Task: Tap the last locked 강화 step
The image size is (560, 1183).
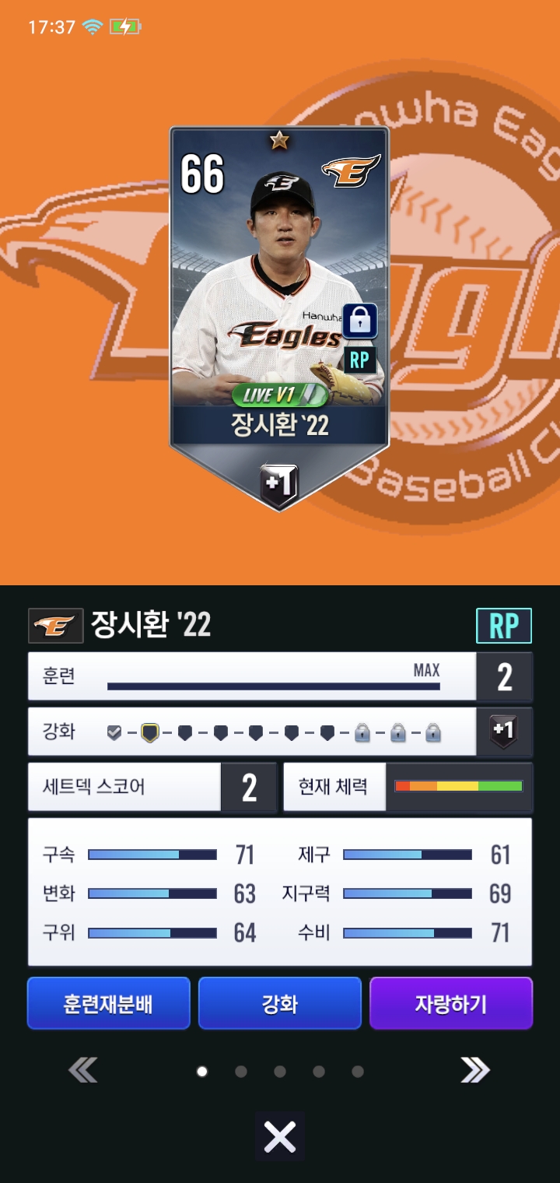Action: point(433,732)
